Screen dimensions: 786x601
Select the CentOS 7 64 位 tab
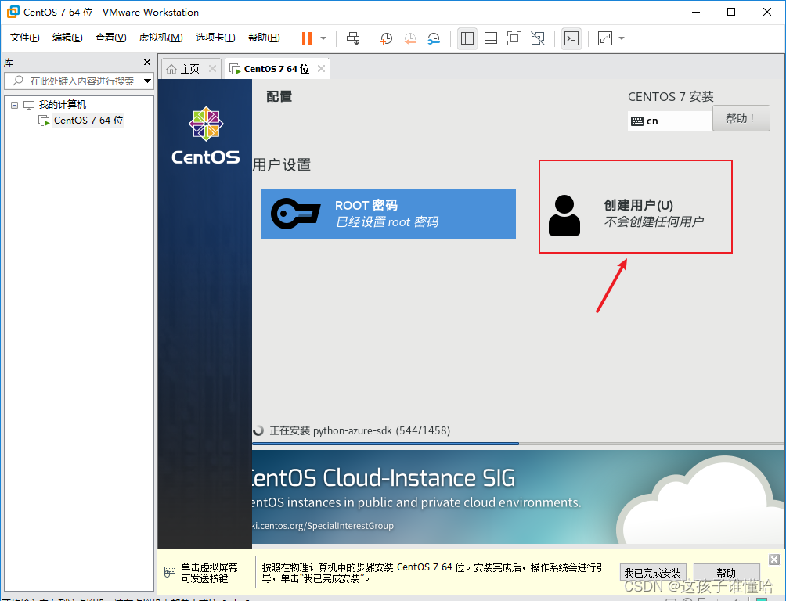click(x=276, y=69)
